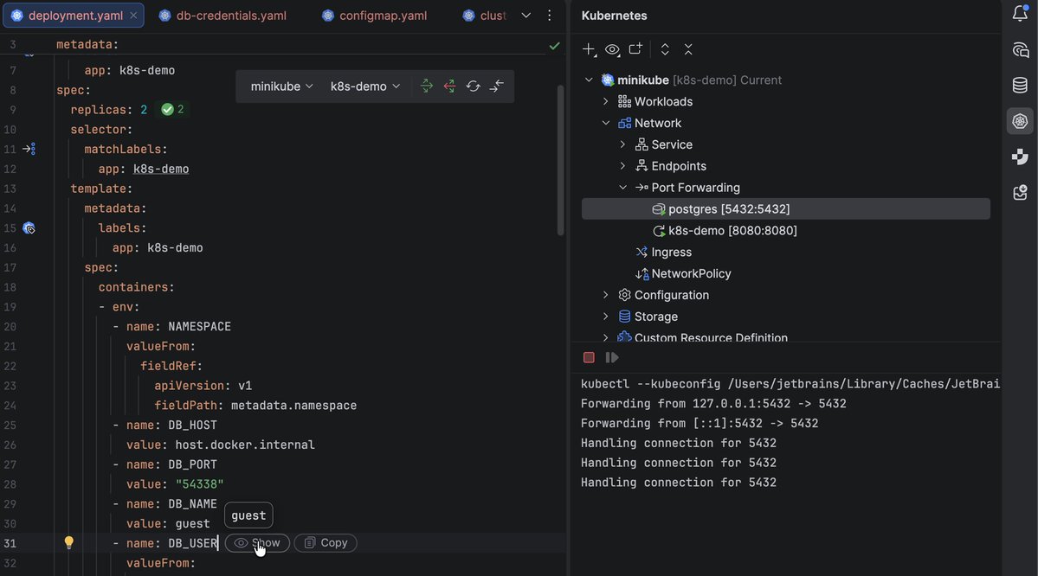Click the underlined k8s-demo label value link
The image size is (1038, 576).
[x=161, y=170]
